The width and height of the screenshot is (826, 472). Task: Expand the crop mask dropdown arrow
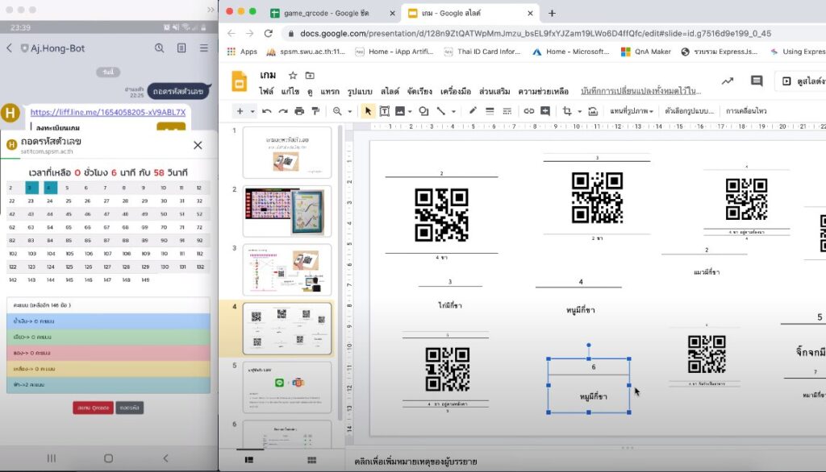579,111
